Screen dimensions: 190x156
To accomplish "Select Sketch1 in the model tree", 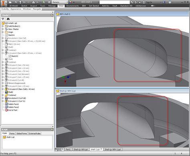I will tap(11, 35).
